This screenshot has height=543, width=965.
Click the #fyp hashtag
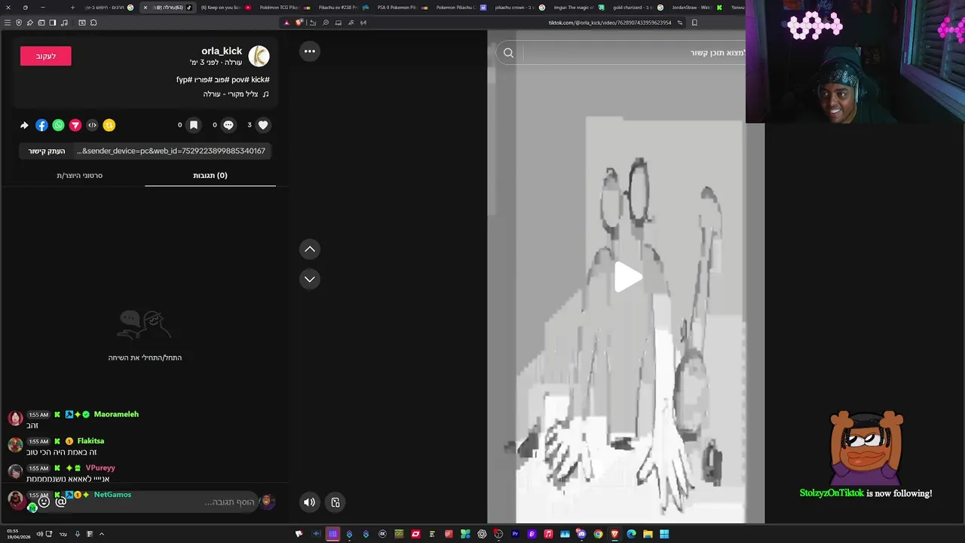[185, 79]
